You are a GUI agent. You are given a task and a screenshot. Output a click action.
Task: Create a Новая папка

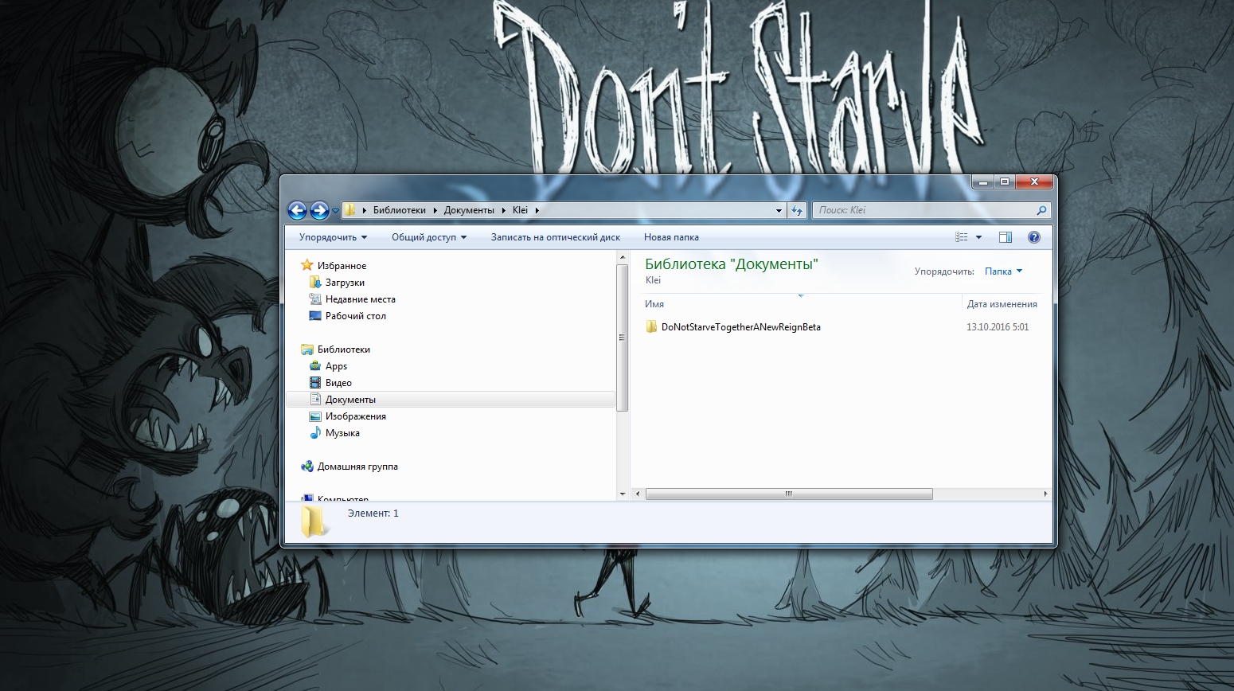click(671, 237)
